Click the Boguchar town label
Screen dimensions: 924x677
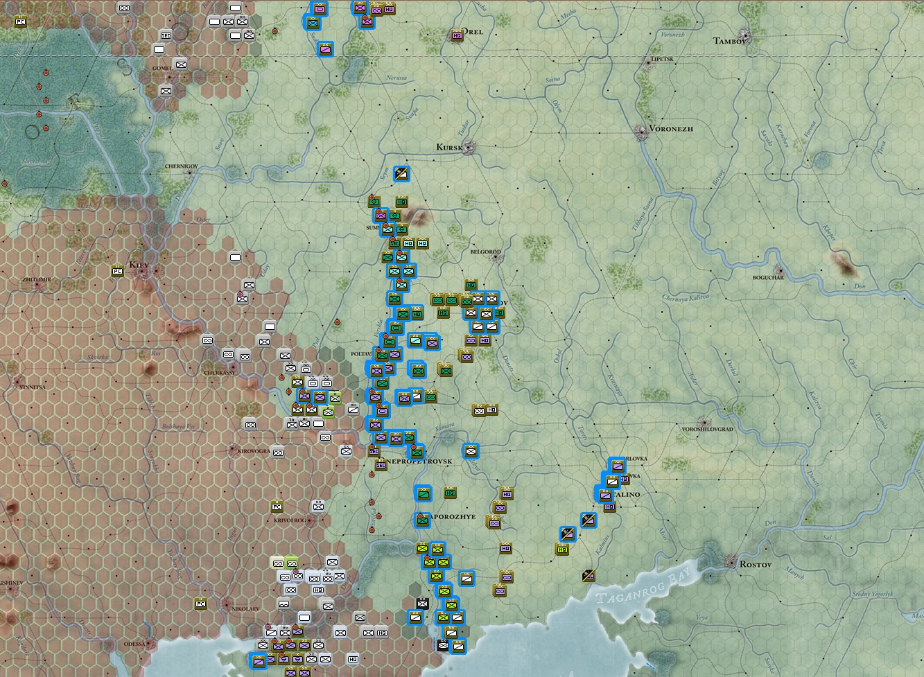[x=768, y=278]
